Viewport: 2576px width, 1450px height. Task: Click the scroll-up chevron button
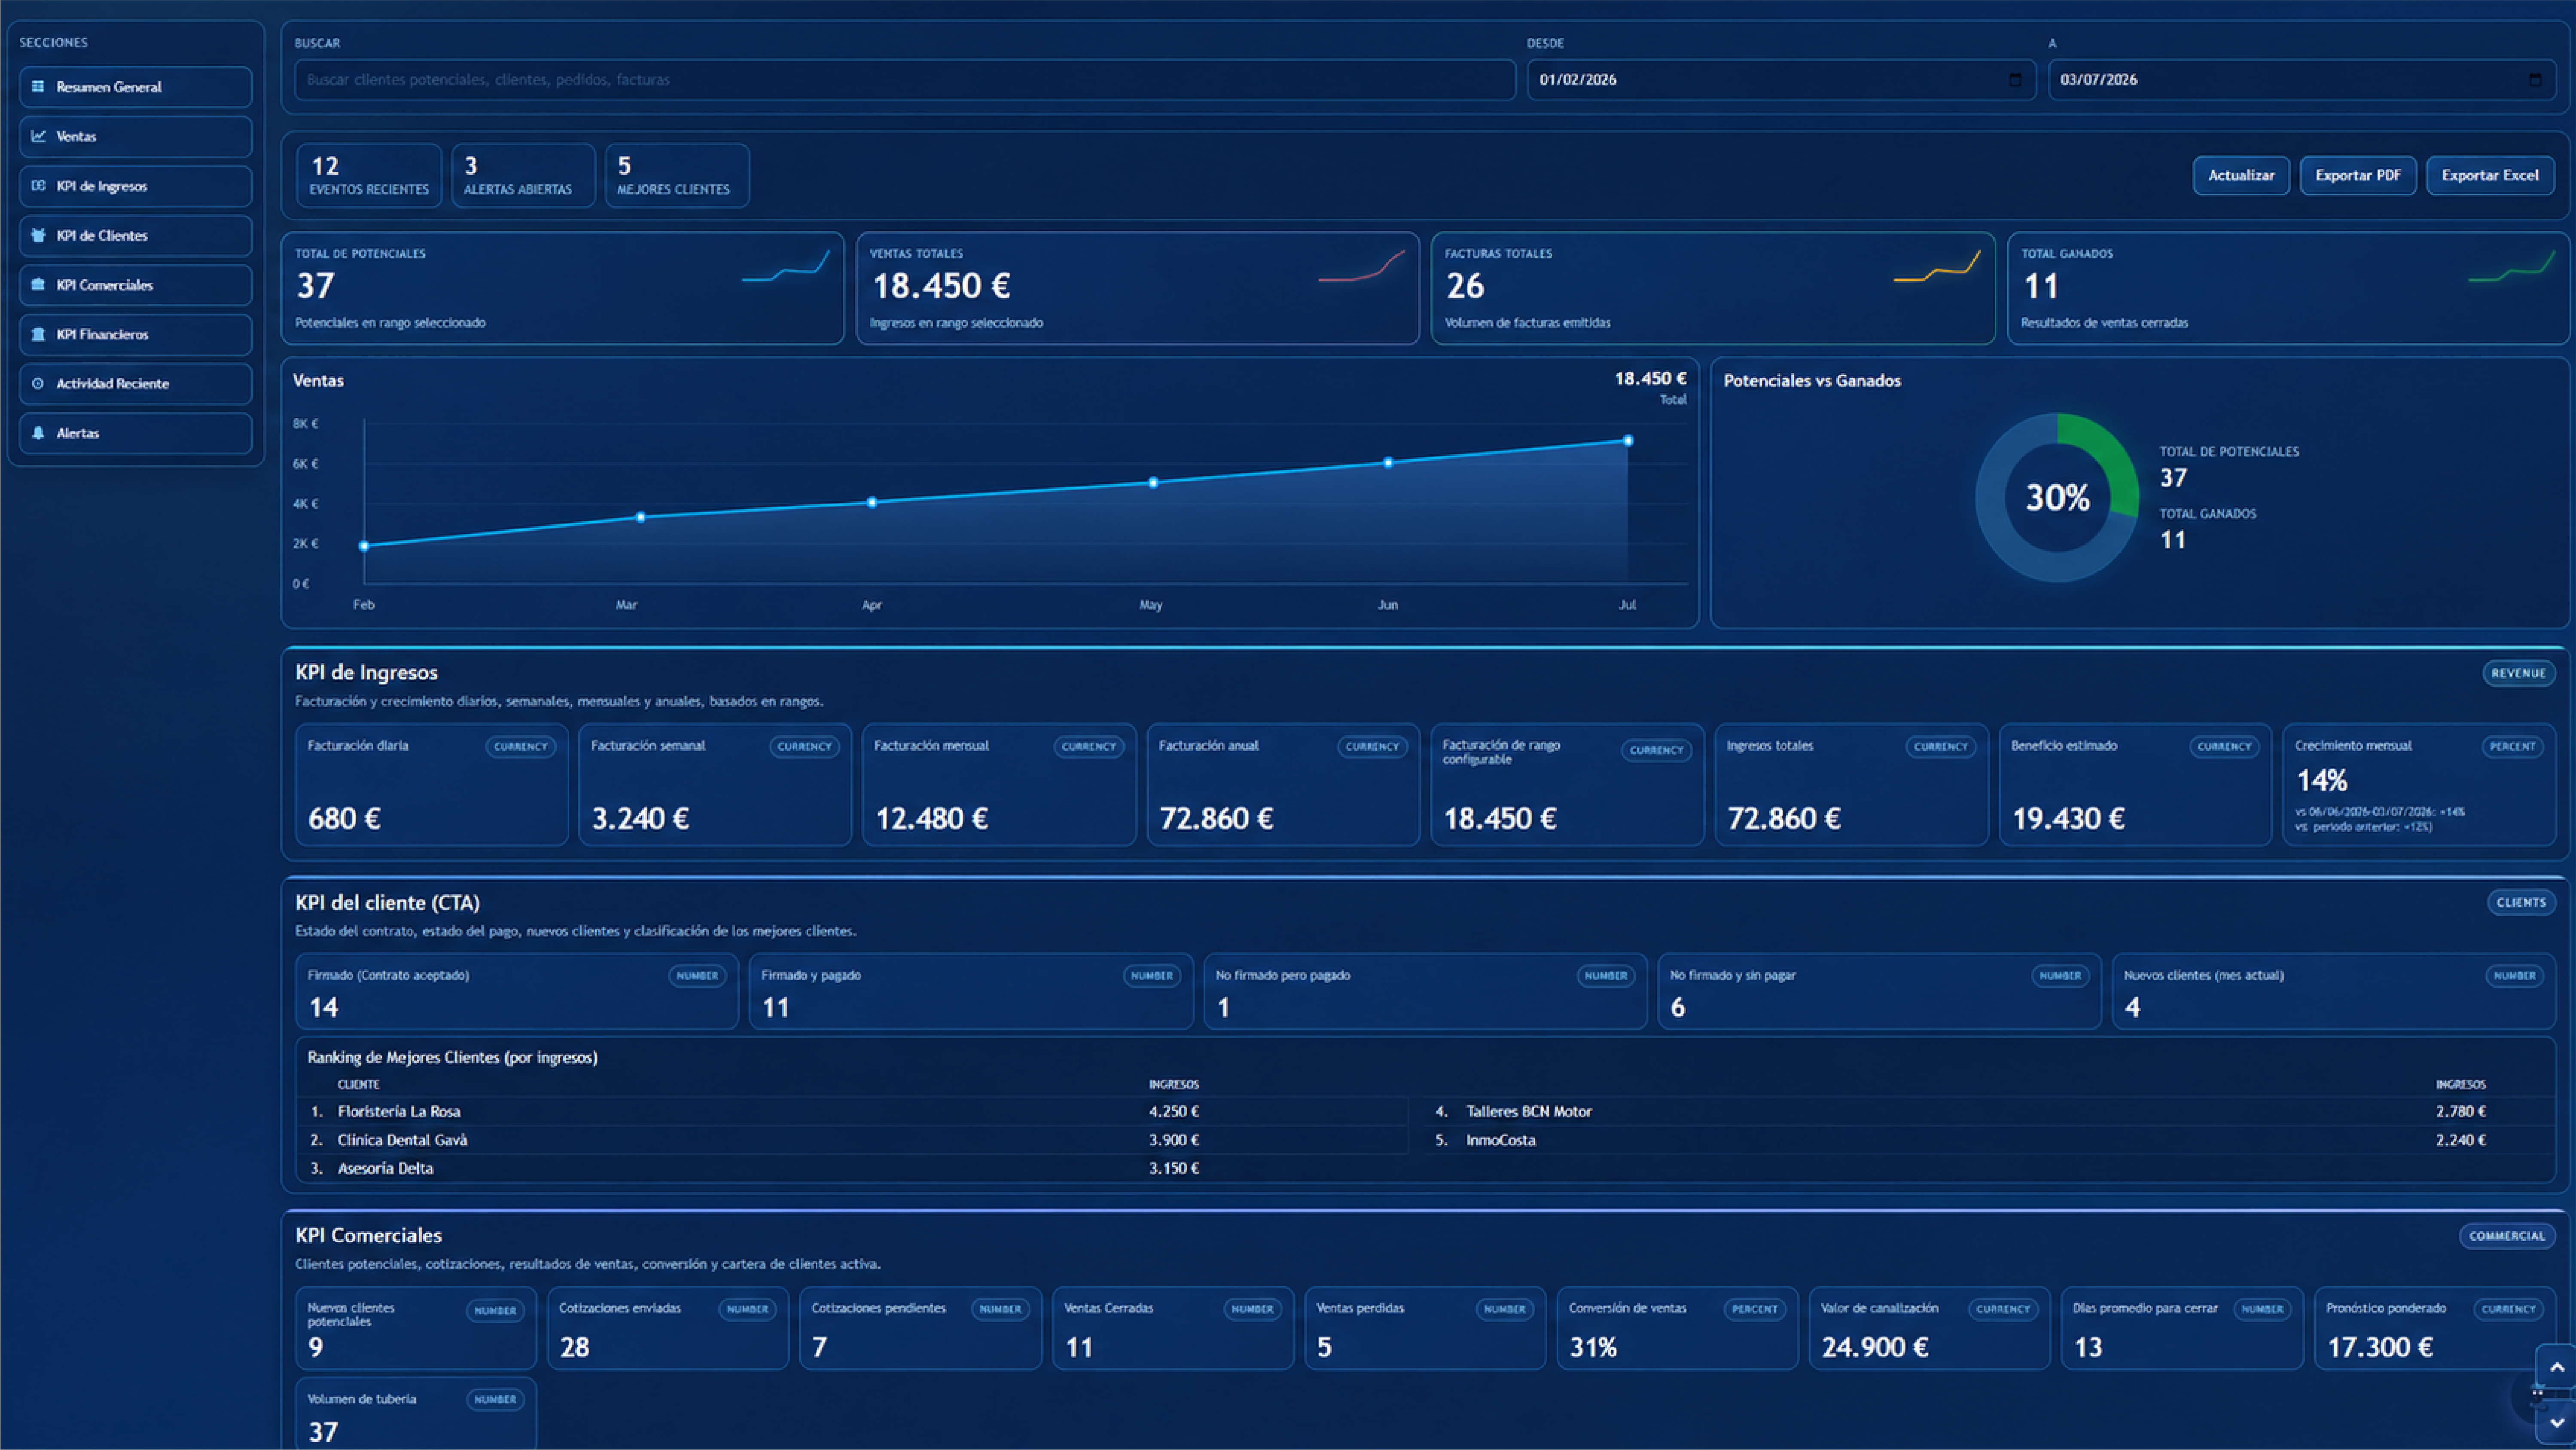(2556, 1367)
